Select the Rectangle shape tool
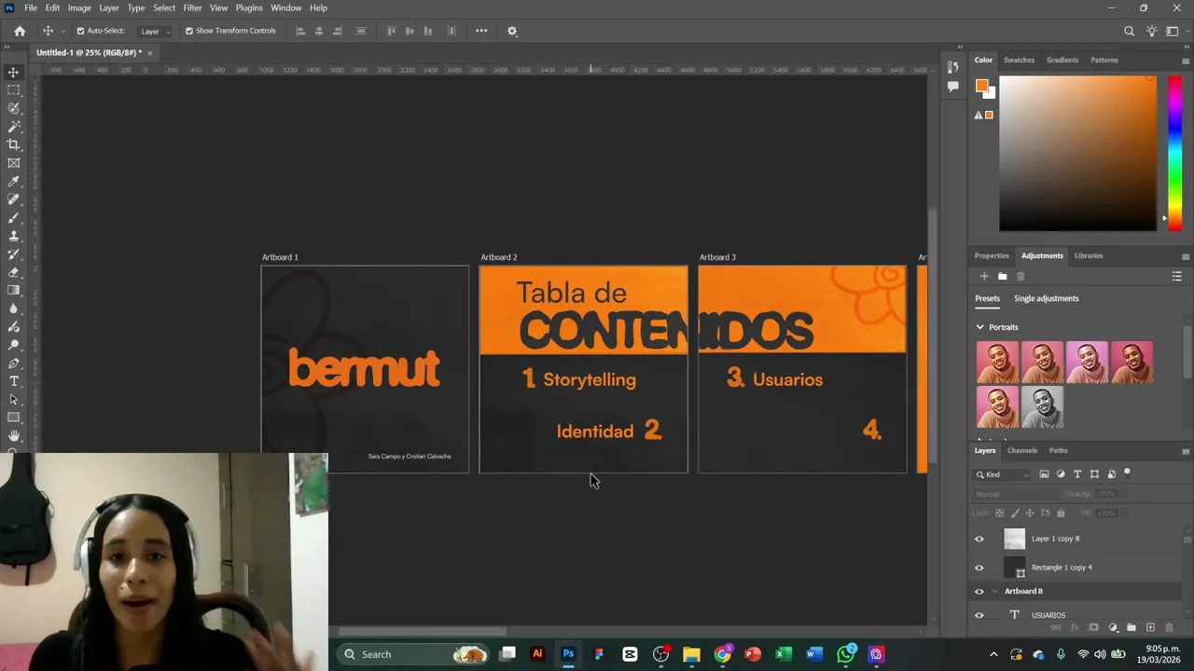This screenshot has width=1194, height=671. pyautogui.click(x=13, y=418)
